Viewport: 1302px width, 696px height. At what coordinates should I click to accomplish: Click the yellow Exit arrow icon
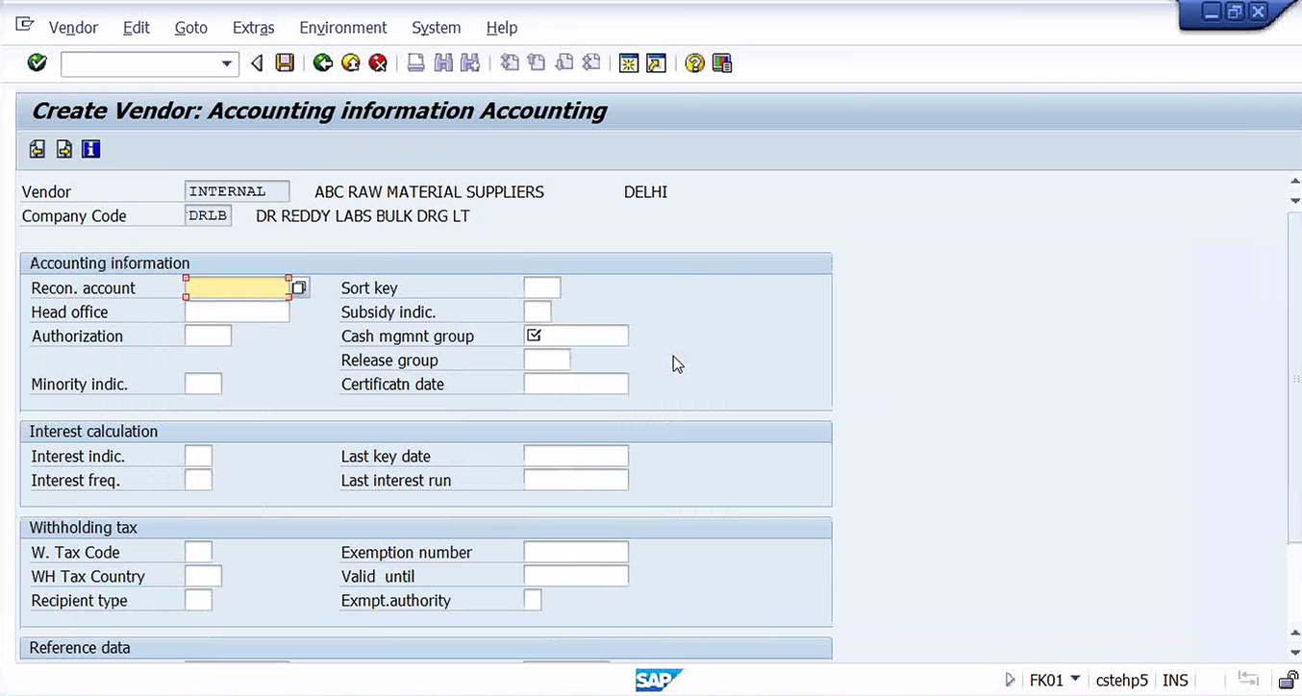coord(351,63)
